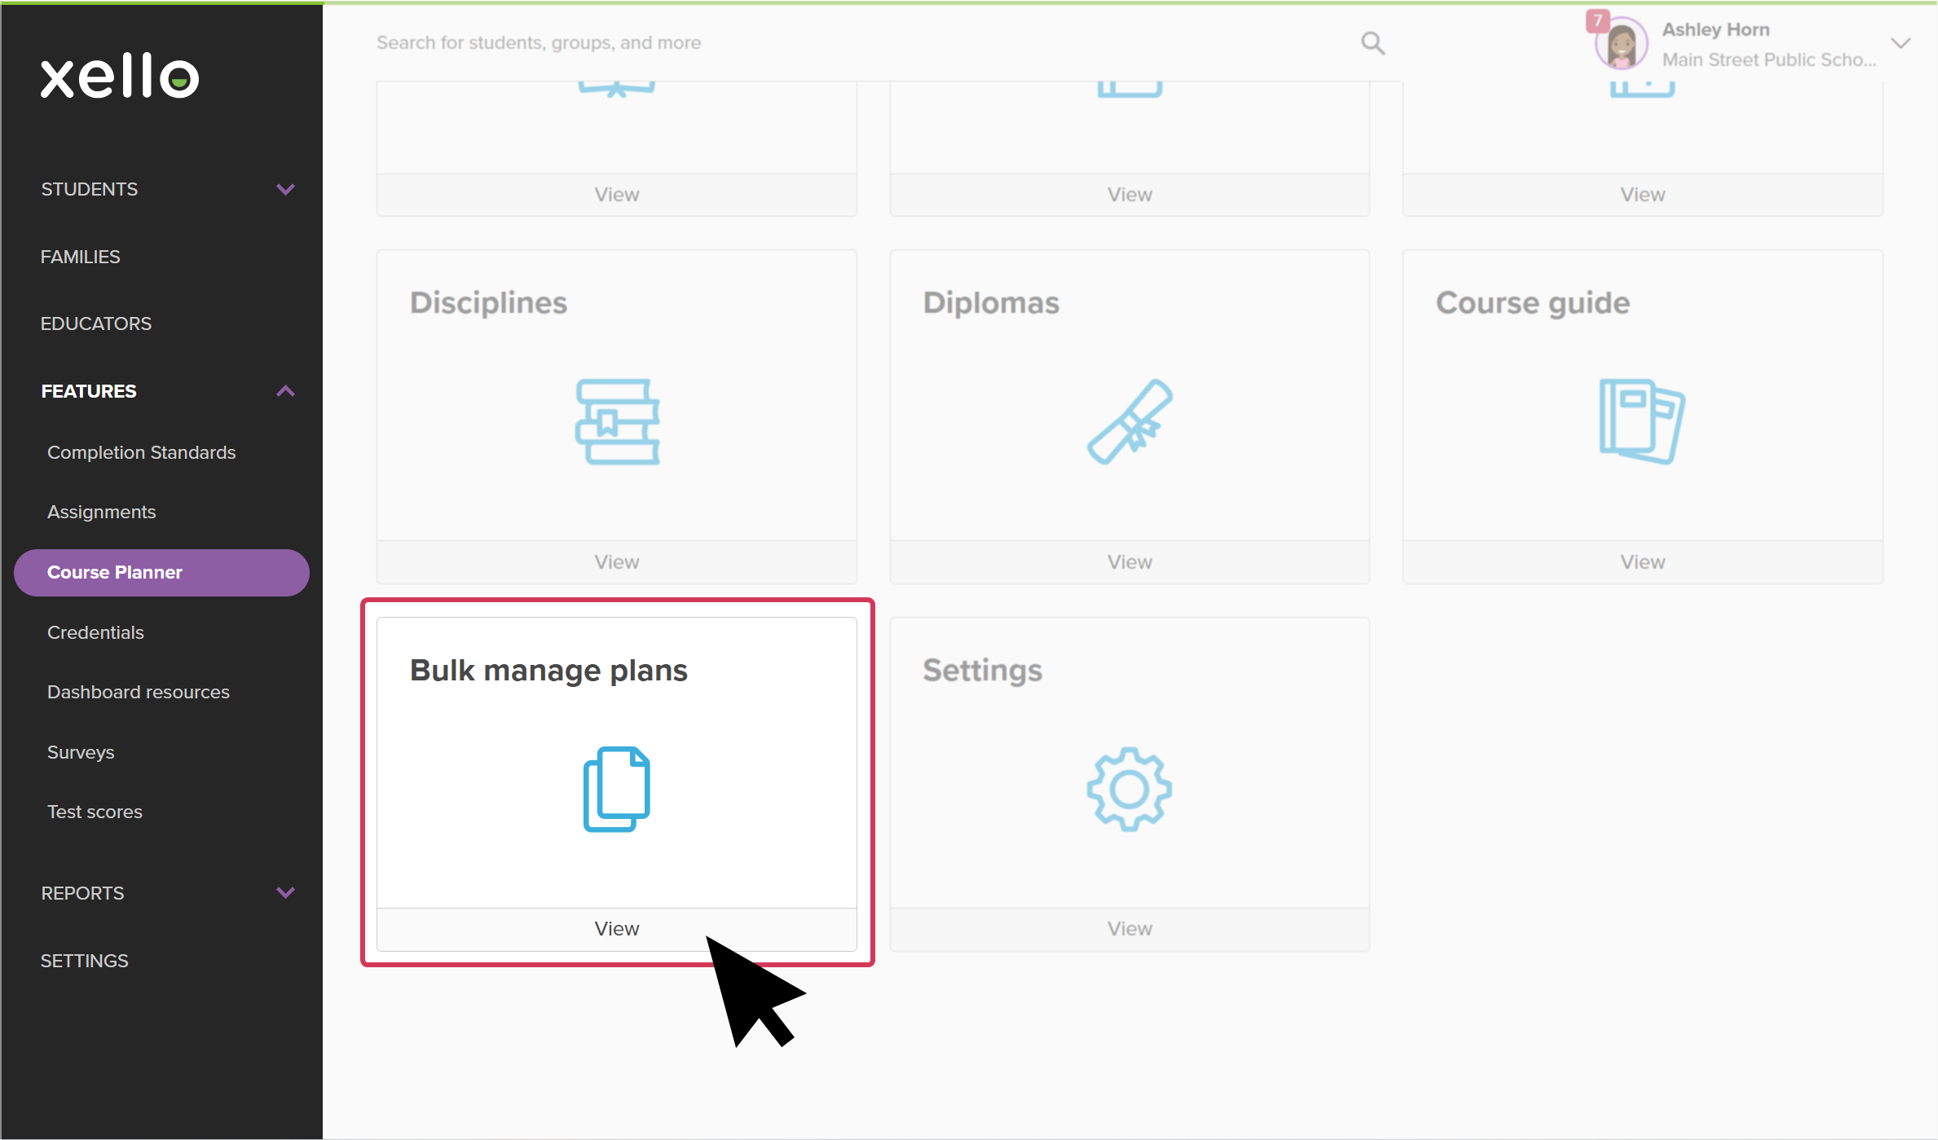The width and height of the screenshot is (1938, 1140).
Task: Click View under Bulk manage plans
Action: pyautogui.click(x=617, y=929)
